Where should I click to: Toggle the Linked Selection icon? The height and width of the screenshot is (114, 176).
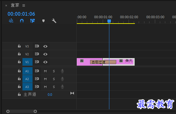pyautogui.click(x=33, y=21)
